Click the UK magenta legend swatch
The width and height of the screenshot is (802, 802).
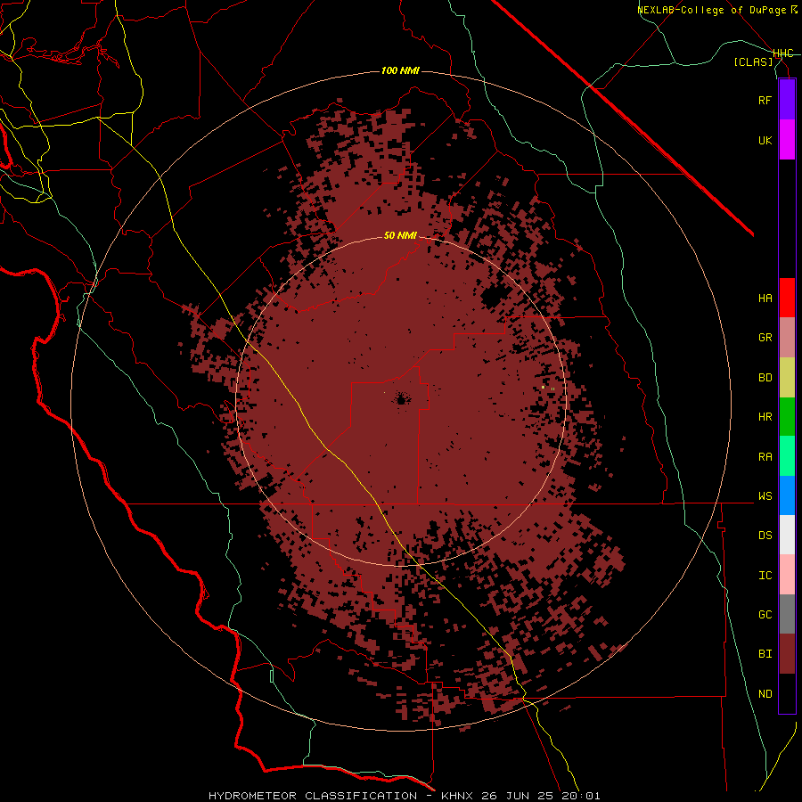point(787,140)
